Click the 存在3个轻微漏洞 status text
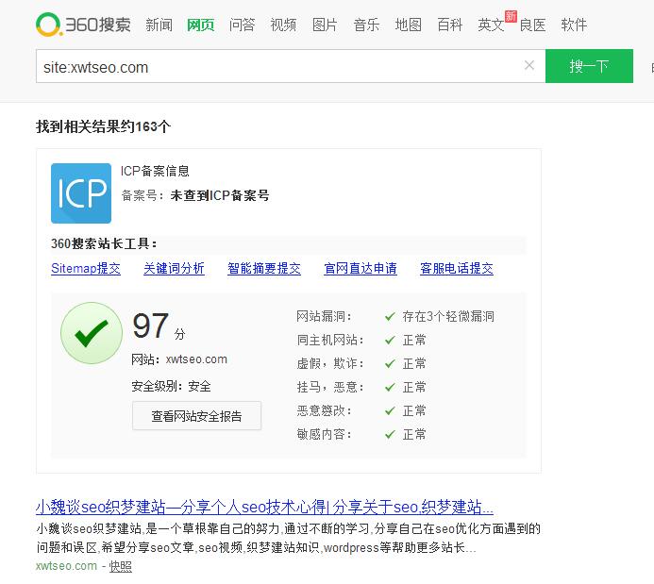This screenshot has width=654, height=584. (x=448, y=317)
